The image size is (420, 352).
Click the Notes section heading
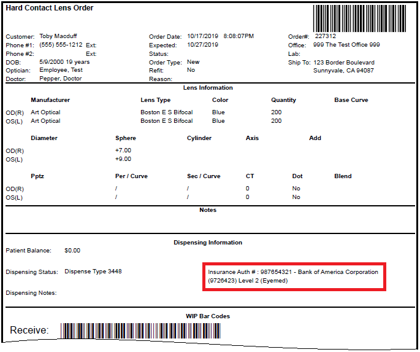pos(208,210)
